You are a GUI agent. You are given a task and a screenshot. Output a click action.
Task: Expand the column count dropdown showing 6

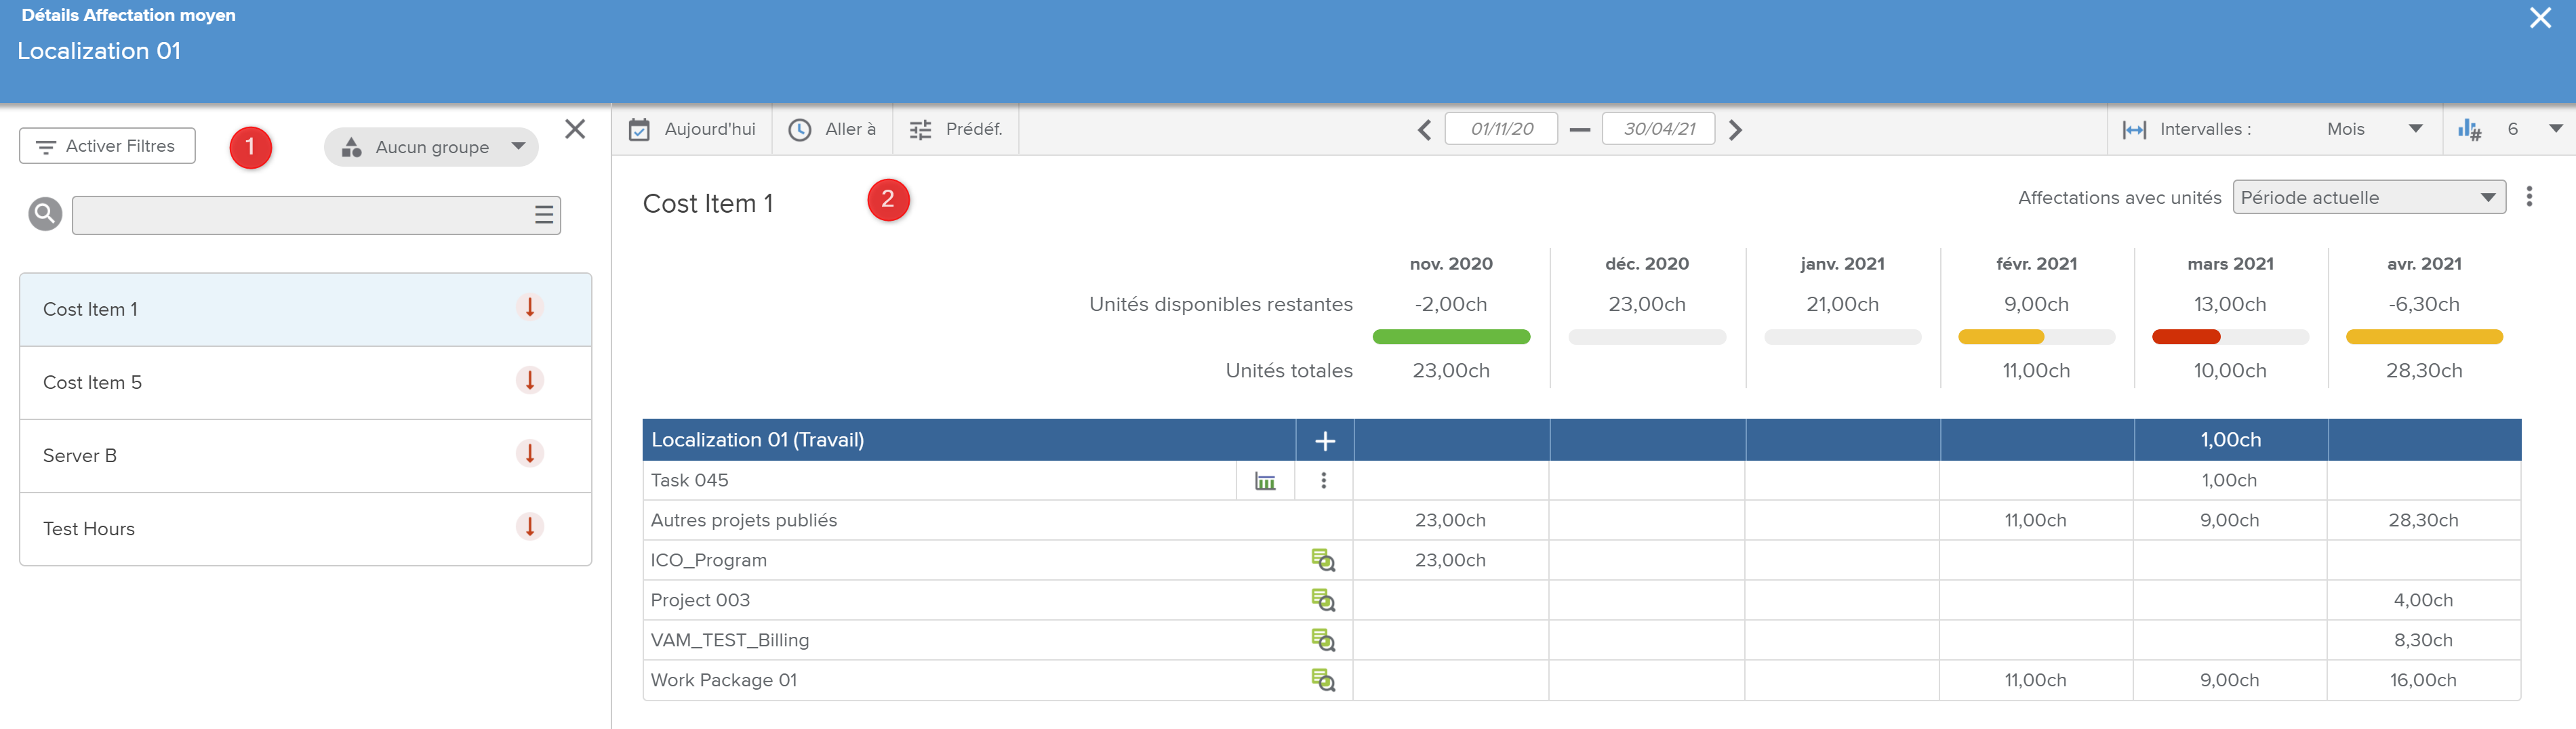click(x=2555, y=129)
